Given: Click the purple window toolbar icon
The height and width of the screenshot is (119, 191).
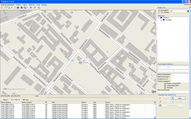Looking at the screenshot, I should coord(31,8).
